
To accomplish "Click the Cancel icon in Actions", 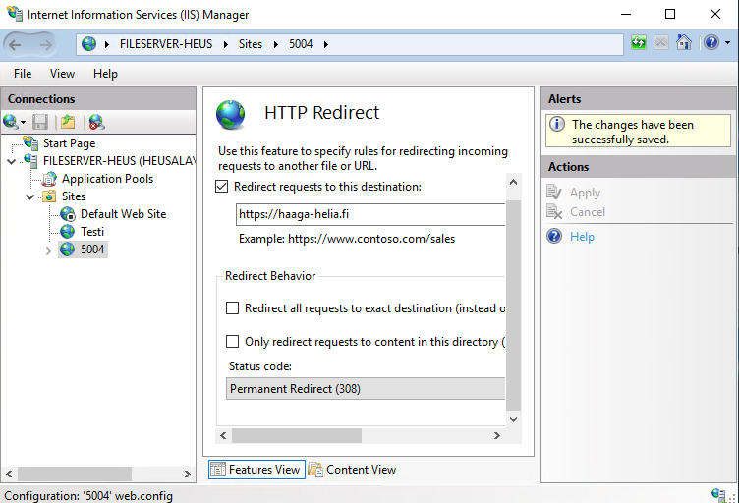I will [x=554, y=211].
